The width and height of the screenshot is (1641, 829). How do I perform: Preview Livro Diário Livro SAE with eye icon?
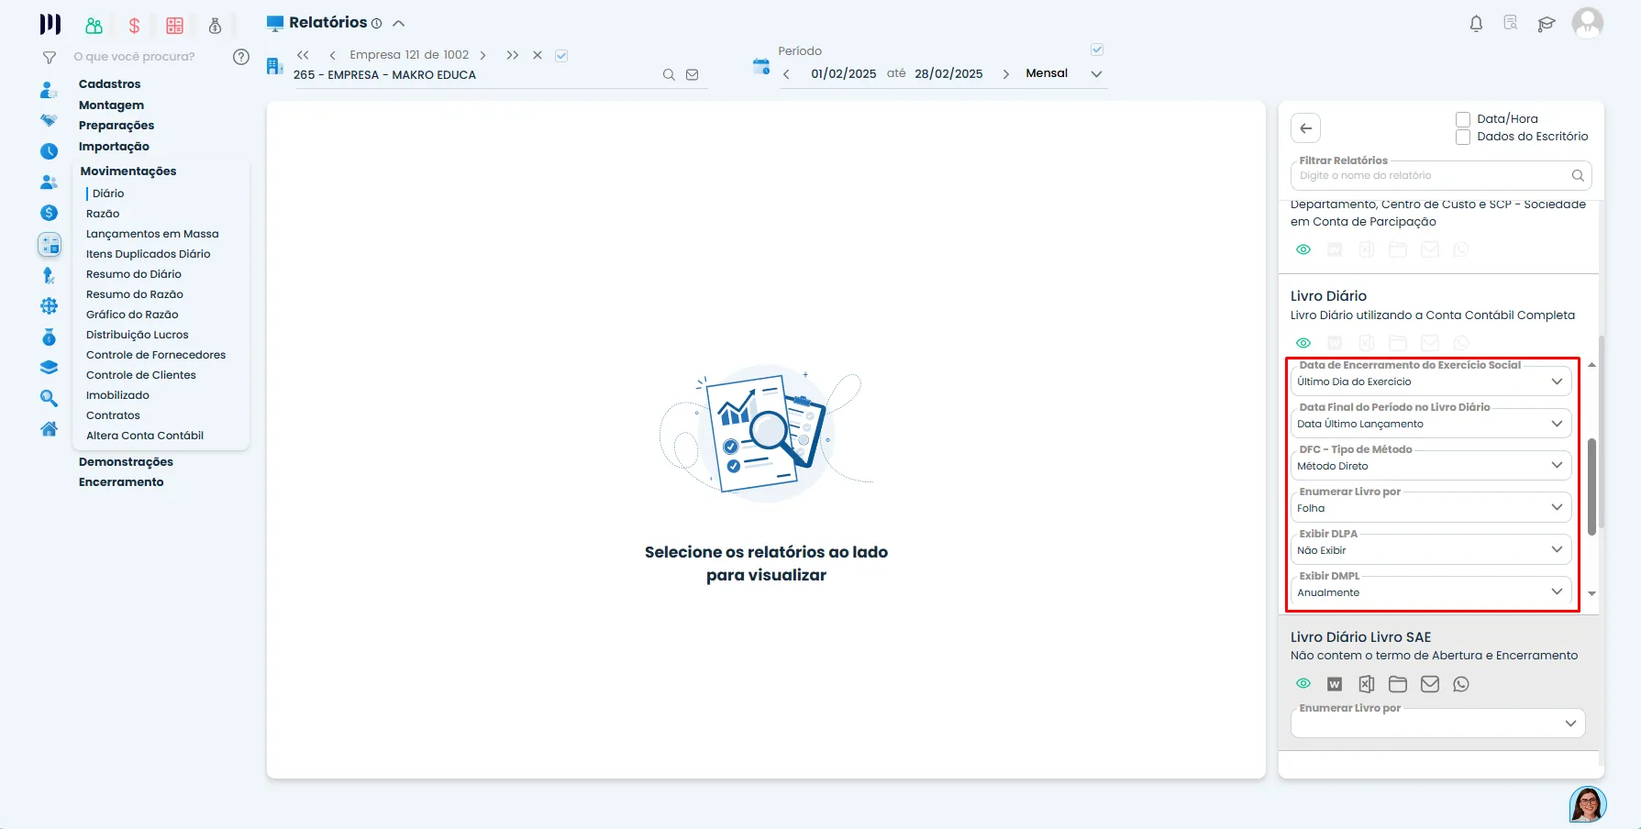[1303, 684]
